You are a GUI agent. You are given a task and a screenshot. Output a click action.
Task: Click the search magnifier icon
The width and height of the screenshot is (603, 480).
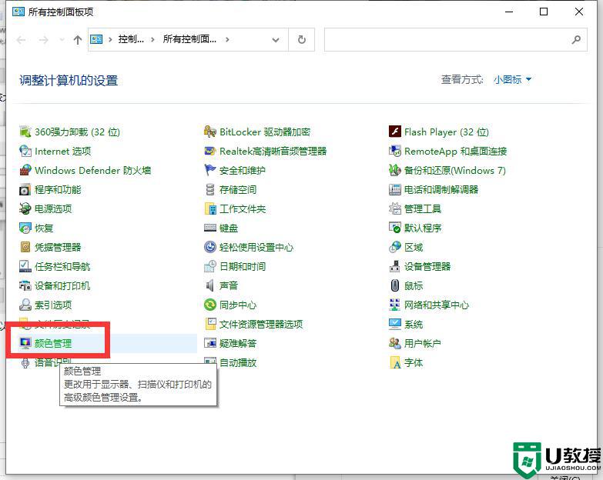576,39
